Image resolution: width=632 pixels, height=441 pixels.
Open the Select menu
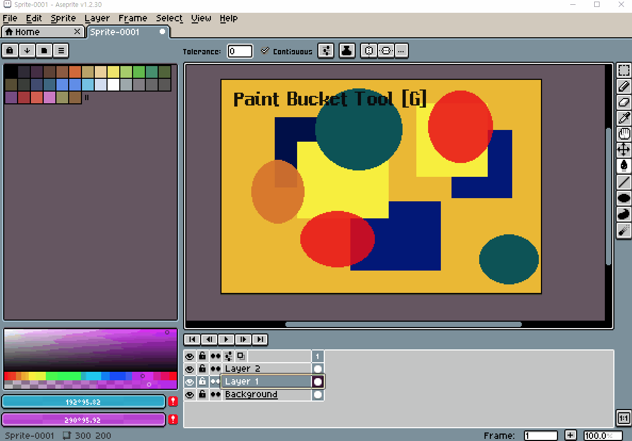pyautogui.click(x=169, y=19)
